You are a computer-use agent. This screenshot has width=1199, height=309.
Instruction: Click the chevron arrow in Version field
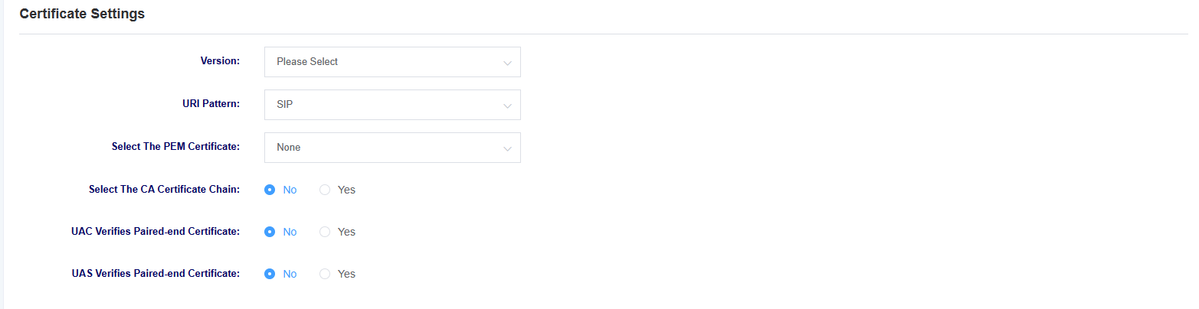(x=507, y=63)
